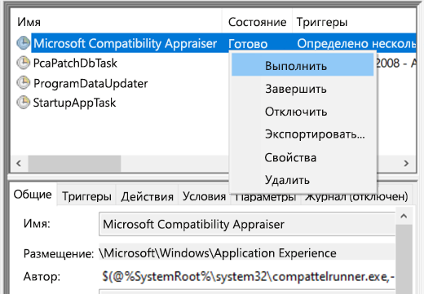Viewport: 424px width, 294px height.
Task: Click the details pane scroll-up arrow
Action: coord(404,216)
